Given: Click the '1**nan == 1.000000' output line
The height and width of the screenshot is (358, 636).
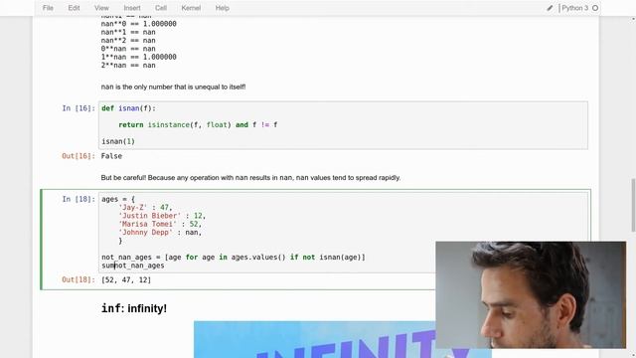Looking at the screenshot, I should [139, 58].
